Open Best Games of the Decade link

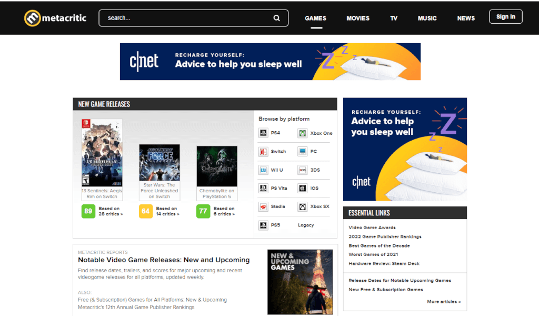pyautogui.click(x=379, y=246)
